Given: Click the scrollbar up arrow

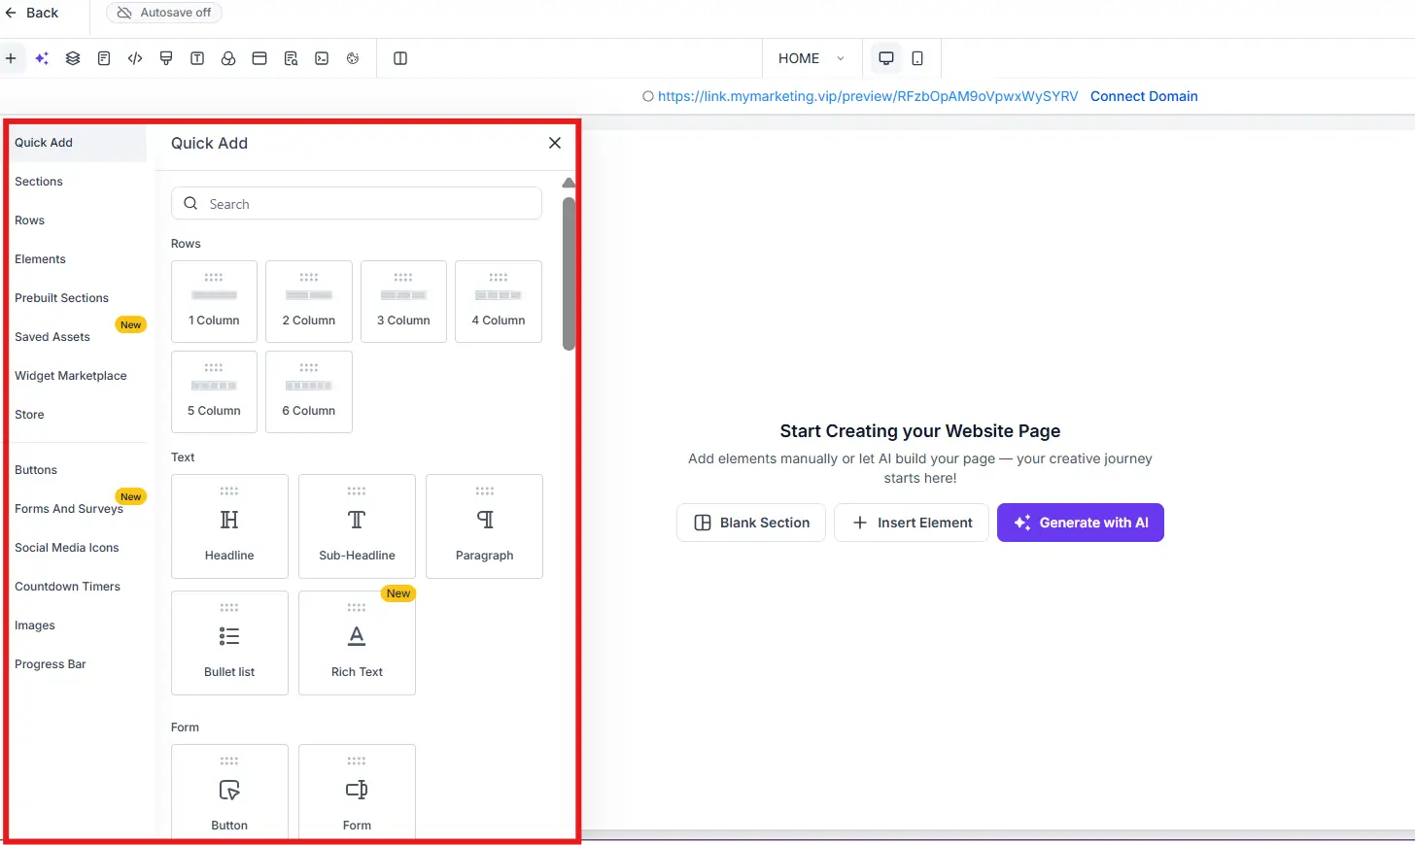Looking at the screenshot, I should coord(569,183).
